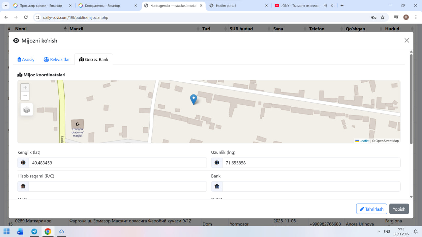Select the Geo & Bank tab

point(94,60)
